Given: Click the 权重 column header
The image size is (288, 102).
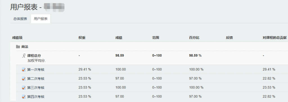Looking at the screenshot, I should (x=82, y=38).
